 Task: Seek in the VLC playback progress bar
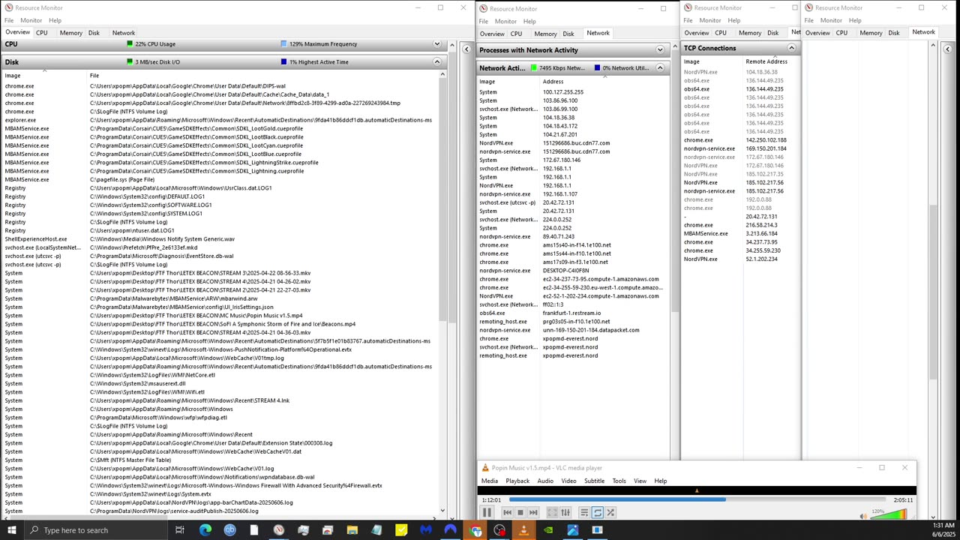(697, 499)
